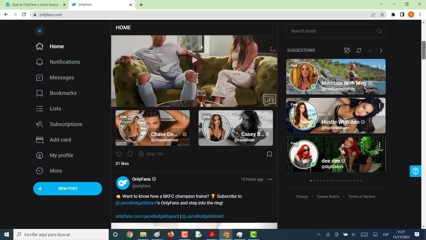The width and height of the screenshot is (426, 240).
Task: Open the Terms of Service link
Action: 361,197
